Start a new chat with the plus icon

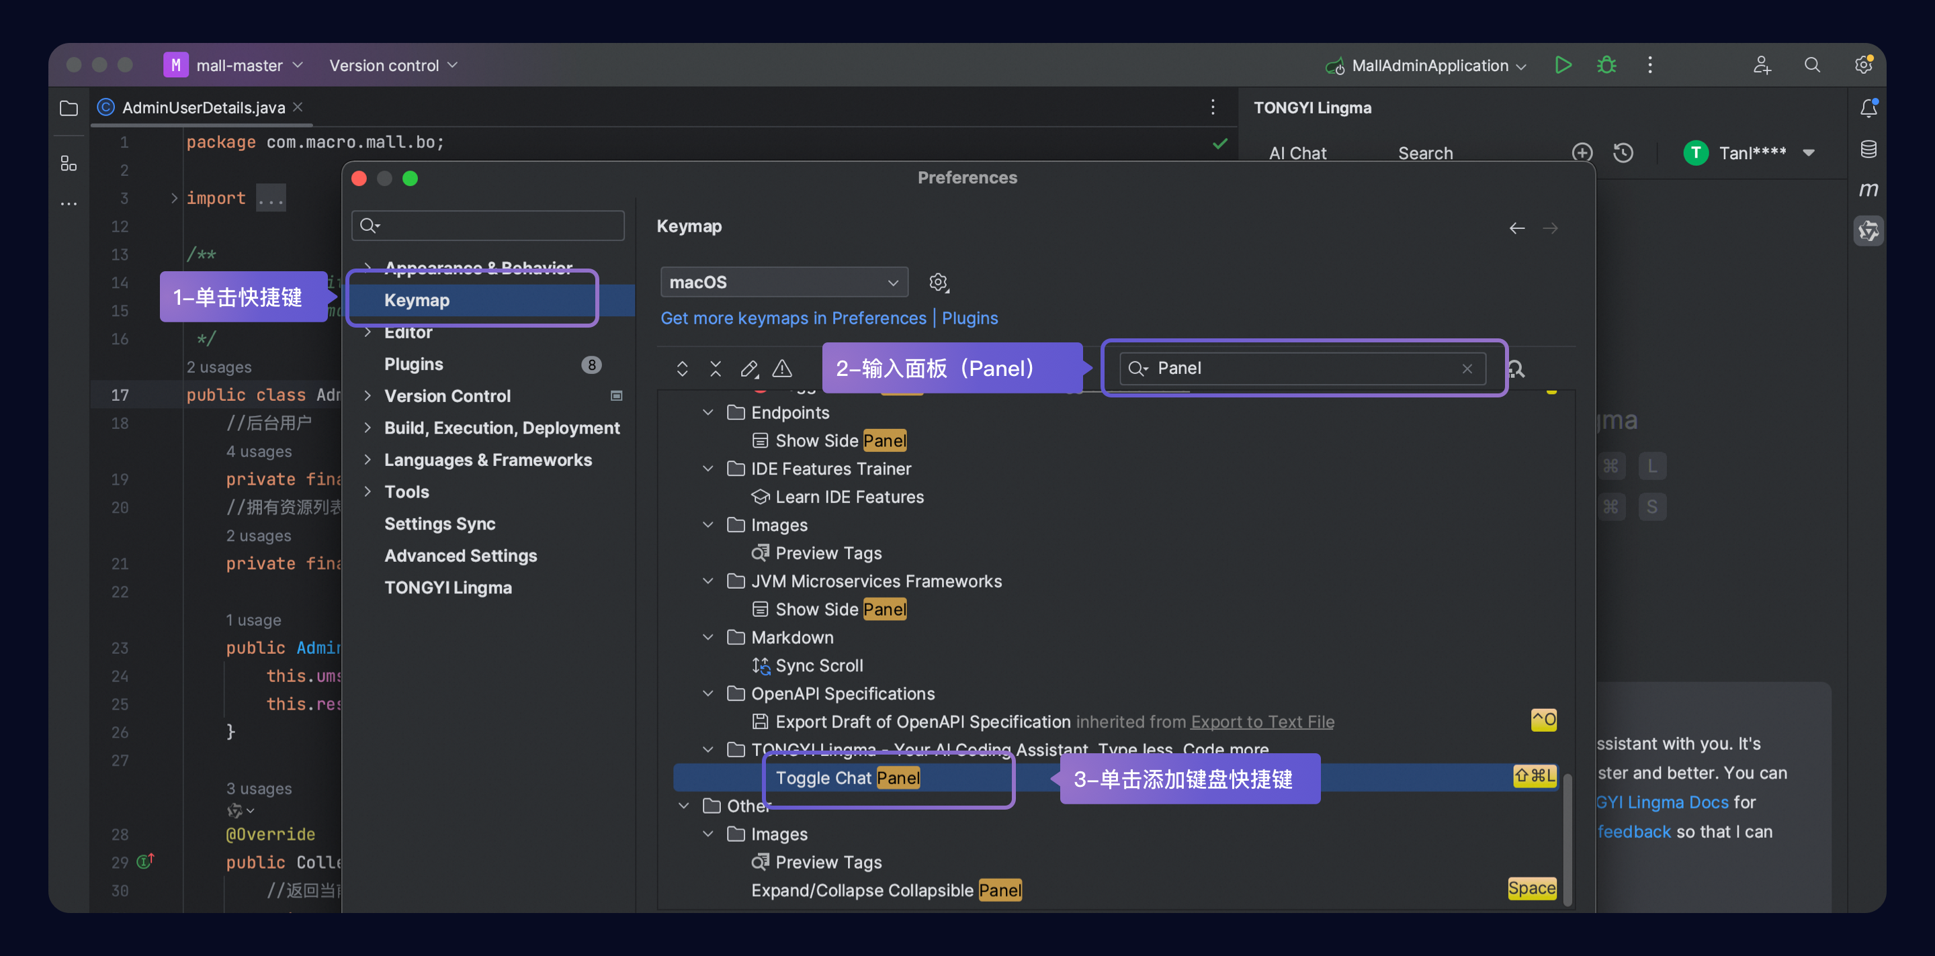coord(1582,153)
